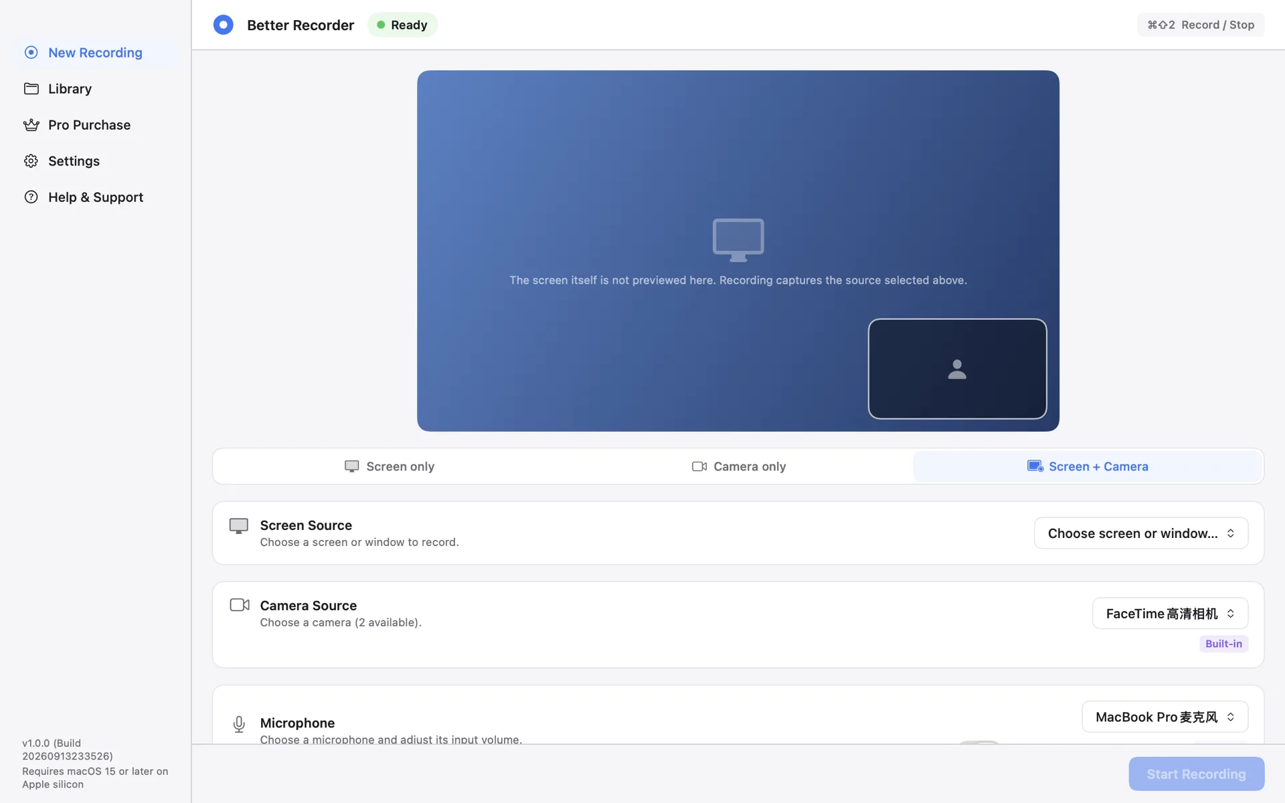Viewport: 1285px width, 803px height.
Task: Click the 'Choose a camera (2 available).' text
Action: pyautogui.click(x=341, y=622)
